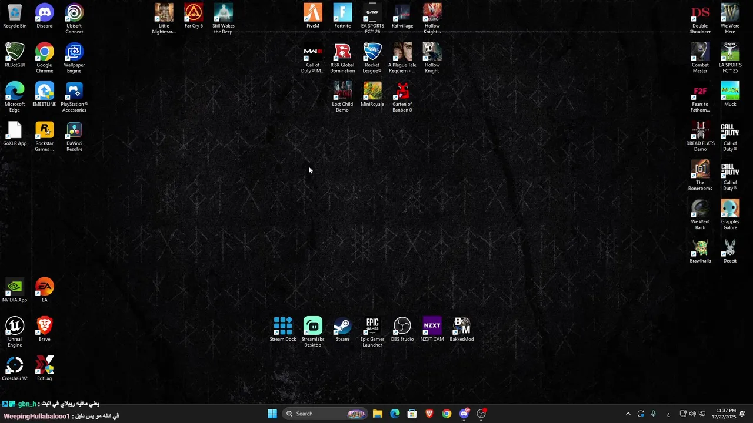753x423 pixels.
Task: Launch EA SPORTS FC 25
Action: (x=730, y=58)
